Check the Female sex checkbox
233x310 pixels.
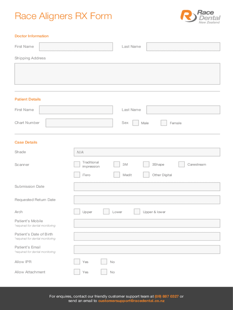pos(164,123)
